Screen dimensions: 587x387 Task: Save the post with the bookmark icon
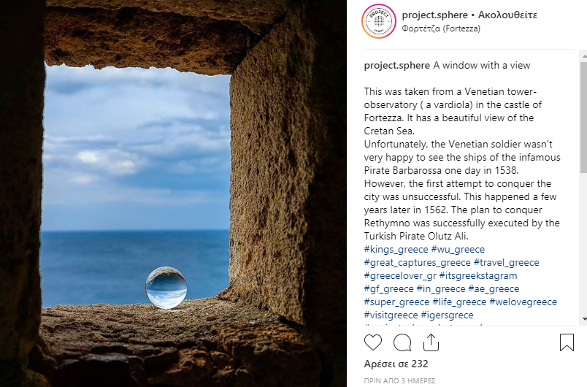pyautogui.click(x=567, y=342)
